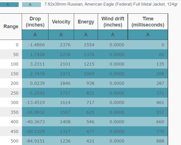Screen dimensions: 181x145
Task: Click velocity value 1317
Action: click(x=65, y=131)
